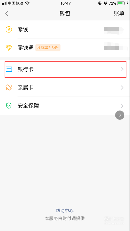Open chevron next to 安全保障
Screen dimensions: 130x231
click(x=122, y=106)
